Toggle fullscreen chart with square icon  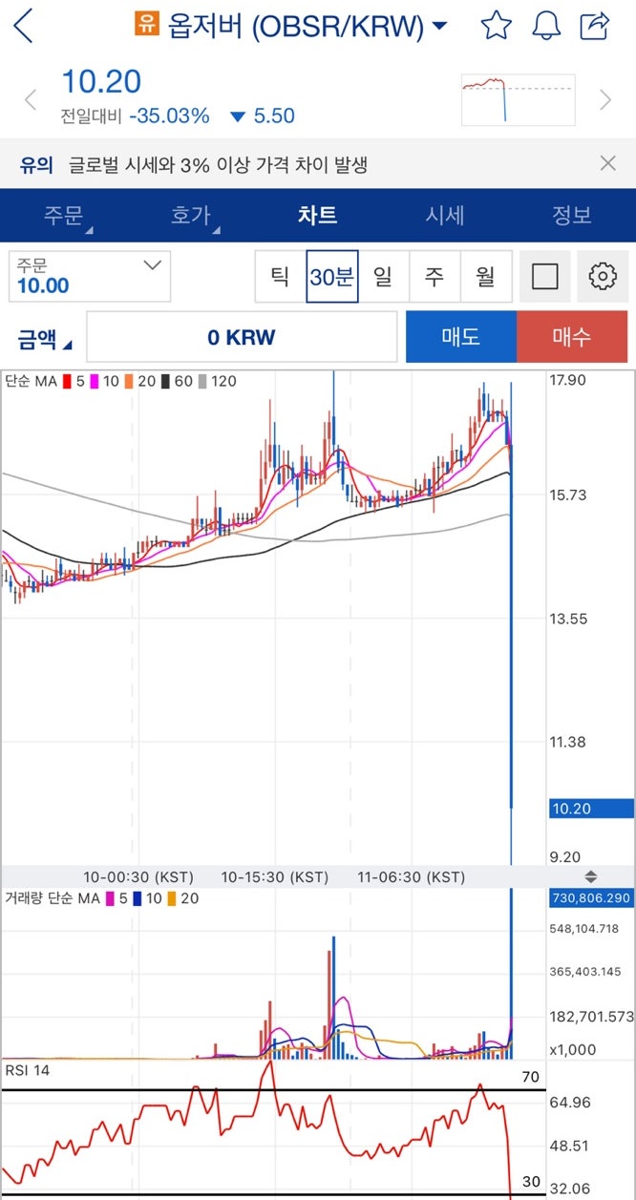point(544,277)
